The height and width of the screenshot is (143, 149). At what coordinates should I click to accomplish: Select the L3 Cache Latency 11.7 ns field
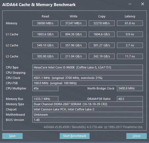click(130, 56)
